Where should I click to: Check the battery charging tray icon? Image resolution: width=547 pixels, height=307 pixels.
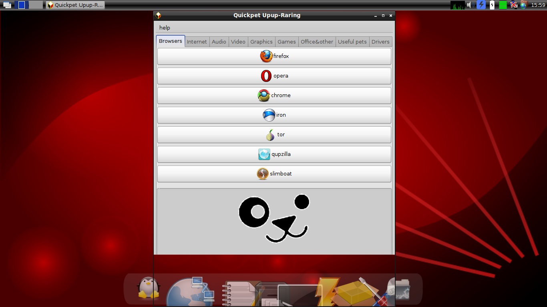tap(492, 5)
